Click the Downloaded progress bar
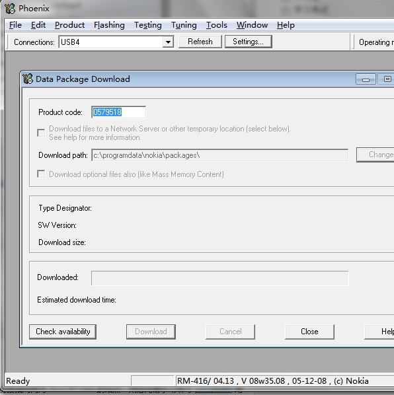This screenshot has width=394, height=395. click(x=220, y=278)
